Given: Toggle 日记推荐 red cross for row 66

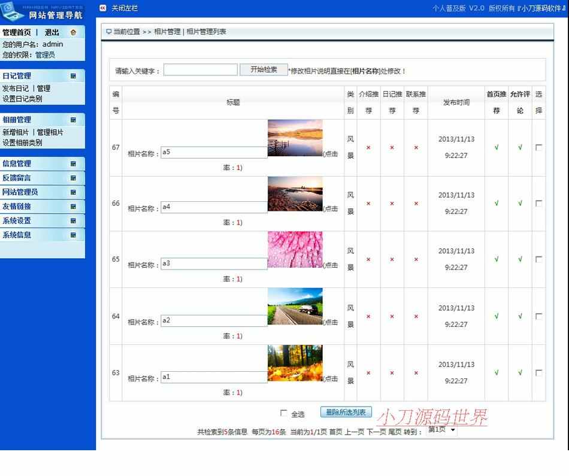Looking at the screenshot, I should tap(392, 204).
